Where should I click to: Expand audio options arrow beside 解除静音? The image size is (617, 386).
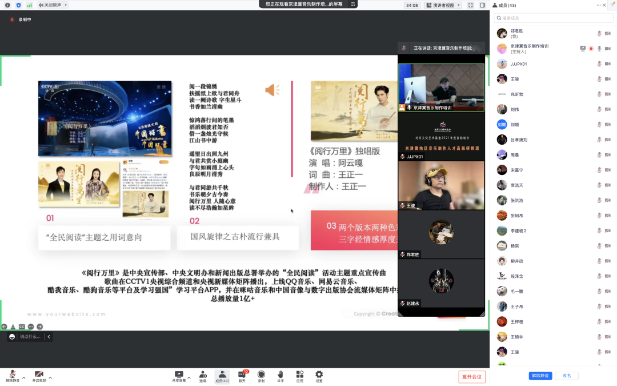coord(24,377)
